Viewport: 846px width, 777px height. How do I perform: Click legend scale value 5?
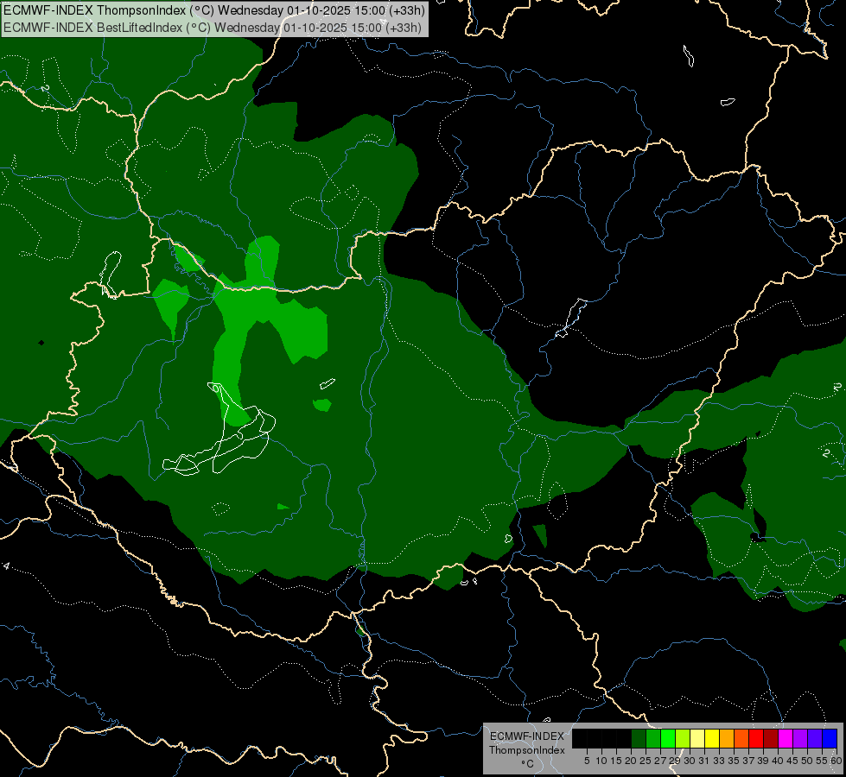tap(587, 761)
